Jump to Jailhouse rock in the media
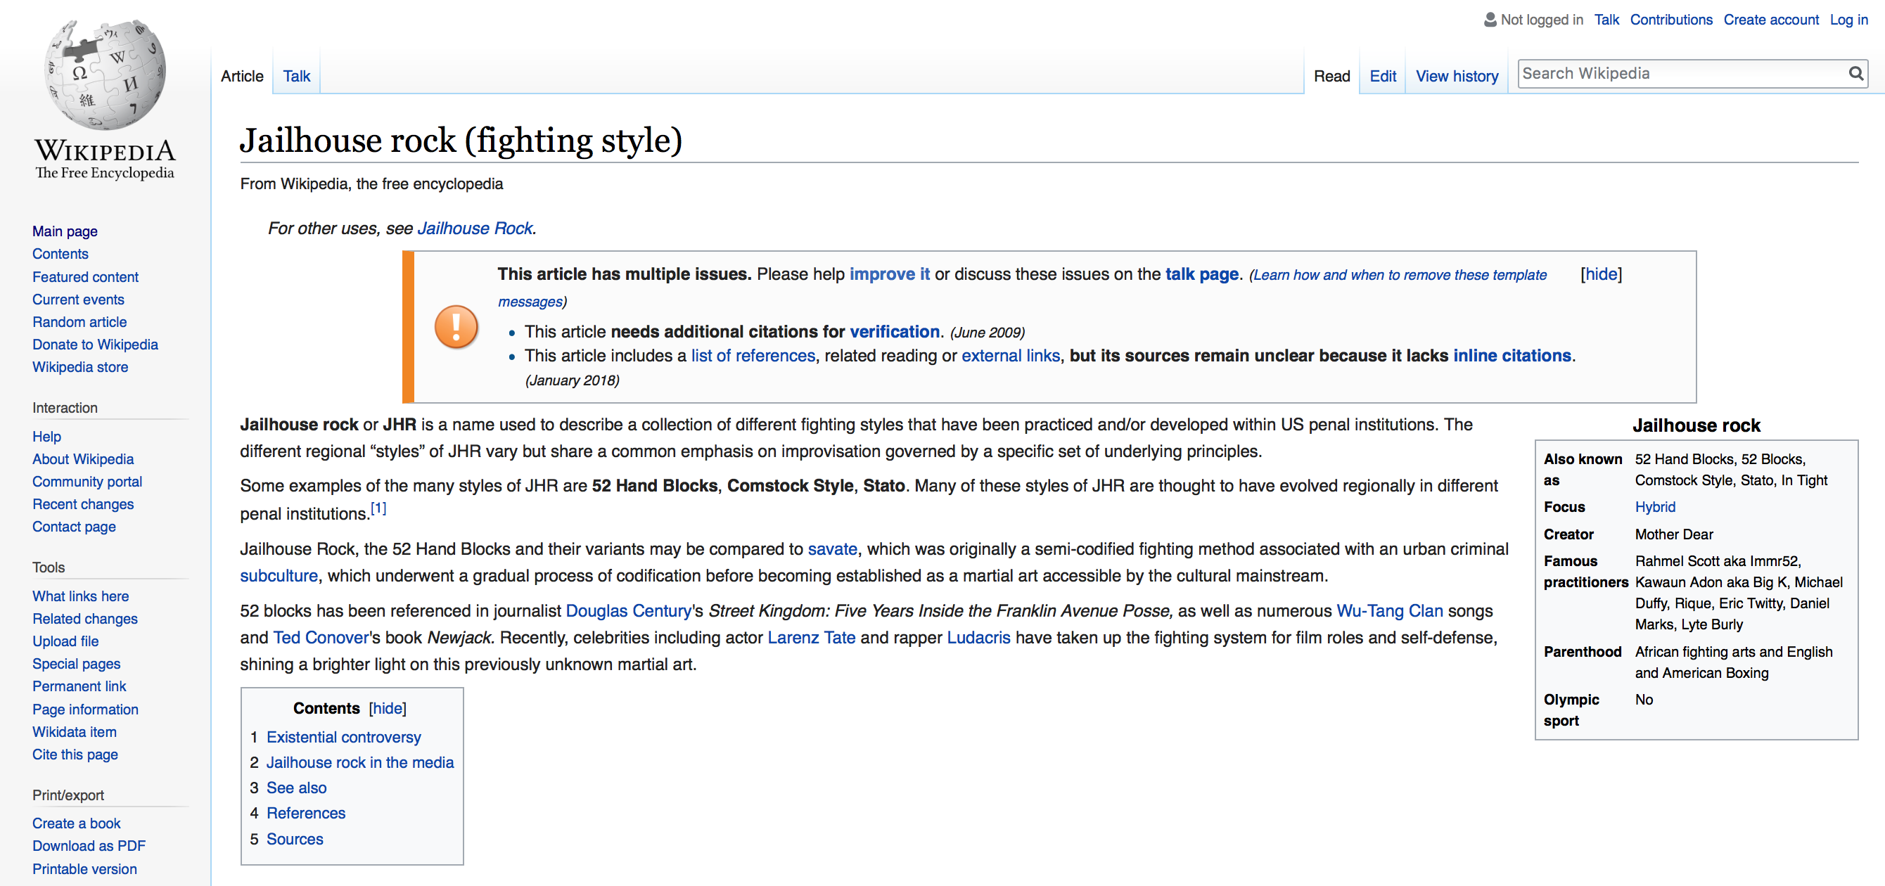The image size is (1885, 886). pos(359,762)
